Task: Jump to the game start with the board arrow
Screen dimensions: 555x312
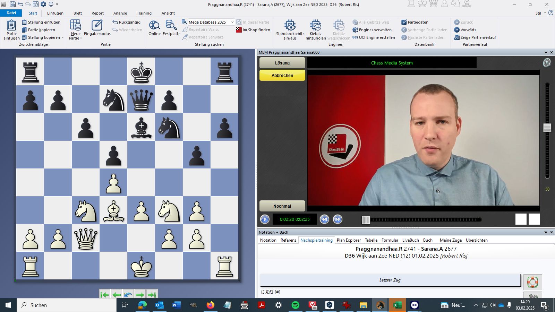Action: [104, 295]
